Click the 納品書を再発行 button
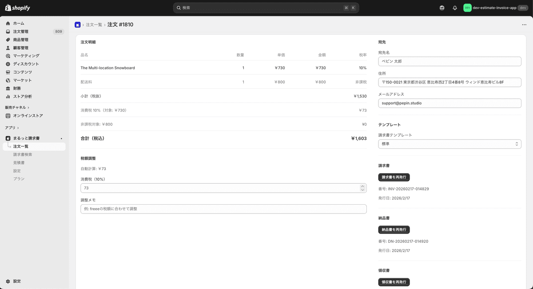 (394, 230)
